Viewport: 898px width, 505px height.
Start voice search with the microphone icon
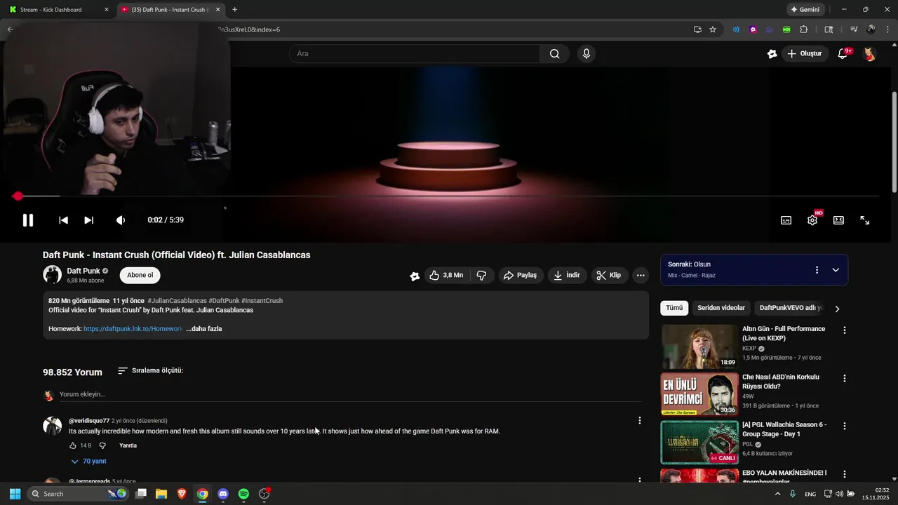coord(587,54)
